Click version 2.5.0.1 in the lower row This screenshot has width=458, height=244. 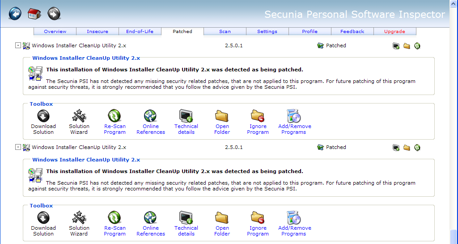coord(233,147)
